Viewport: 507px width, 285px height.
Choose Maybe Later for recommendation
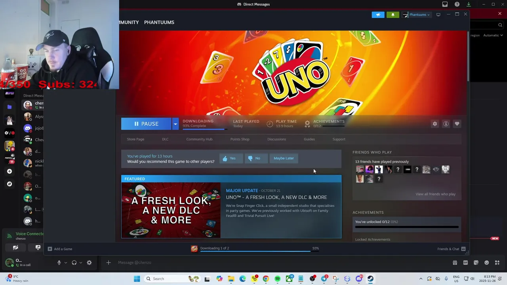(284, 158)
